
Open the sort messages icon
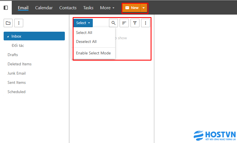[124, 23]
